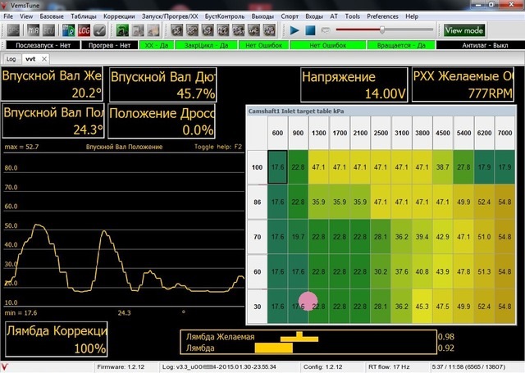525x373 pixels.
Task: Select the 86 kPa row header
Action: [x=257, y=202]
